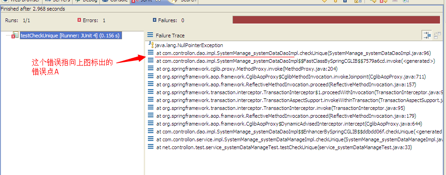446x175 pixels.
Task: Select the CglibAopProxy line 644 intercept trace
Action: 289,124
